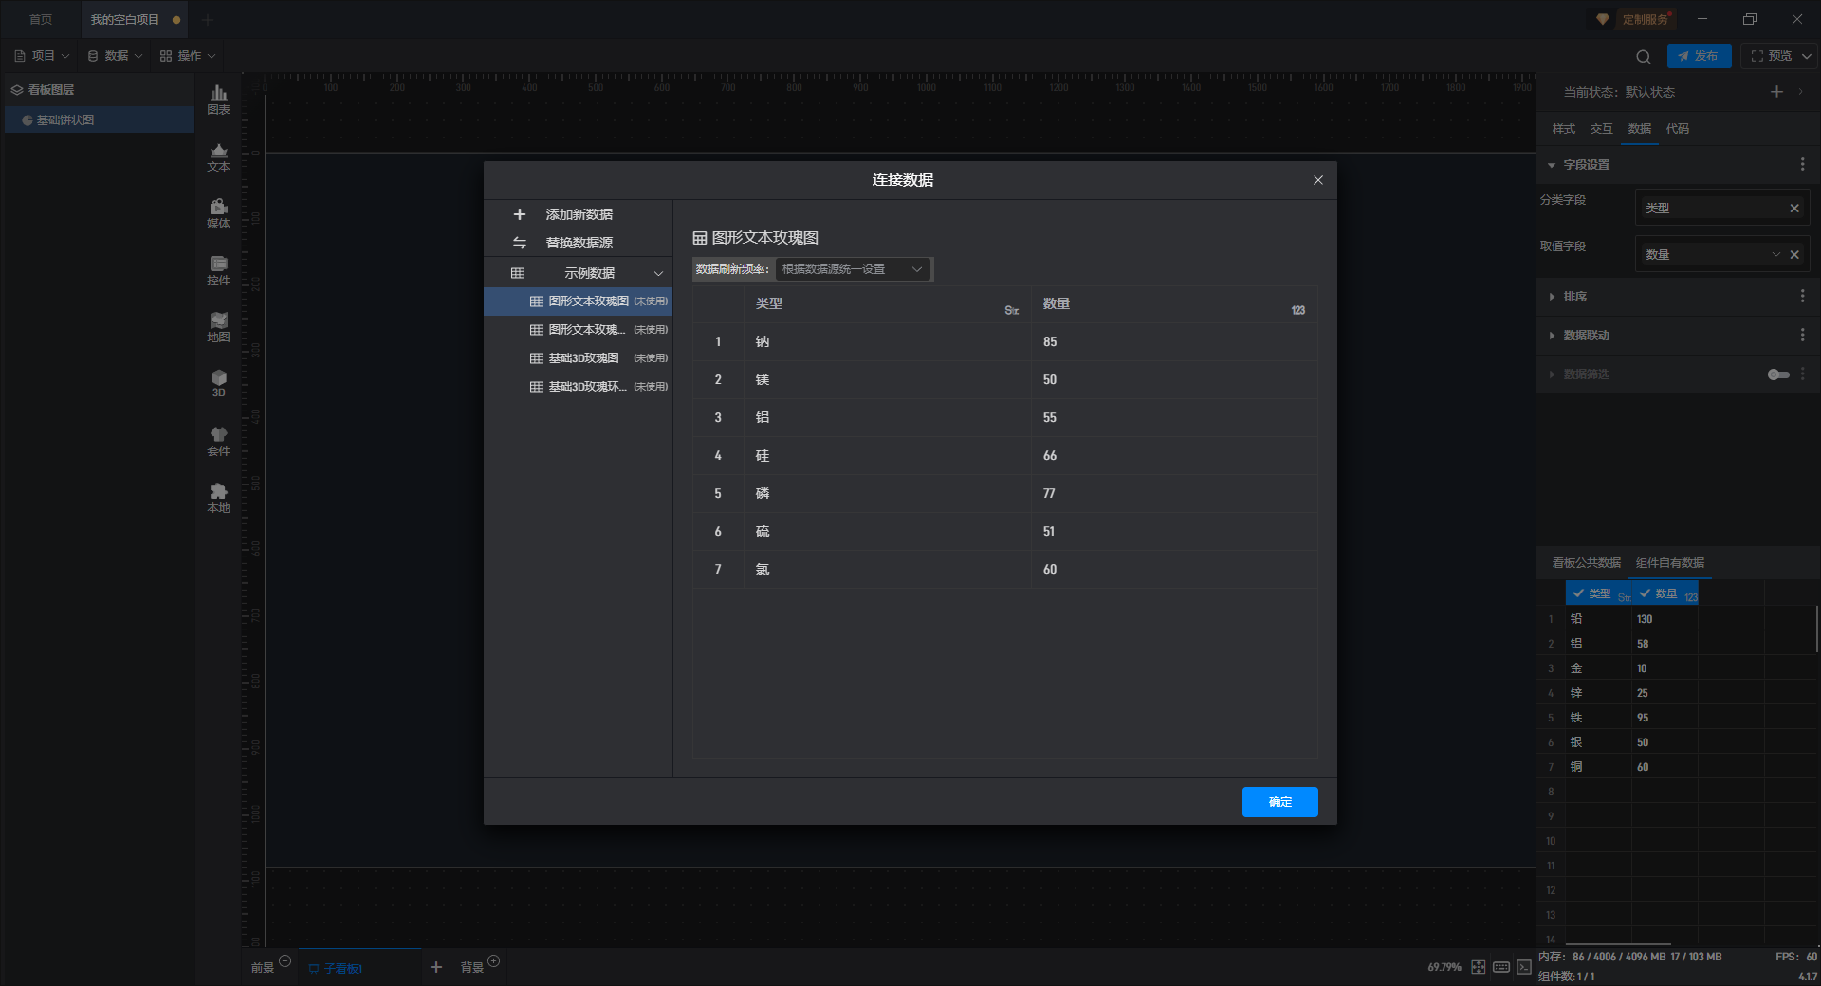Open the 媒体 media component panel
The width and height of the screenshot is (1821, 986).
pyautogui.click(x=218, y=213)
